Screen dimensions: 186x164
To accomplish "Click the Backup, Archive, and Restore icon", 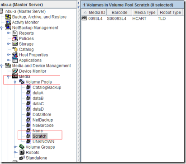I will [8, 17].
